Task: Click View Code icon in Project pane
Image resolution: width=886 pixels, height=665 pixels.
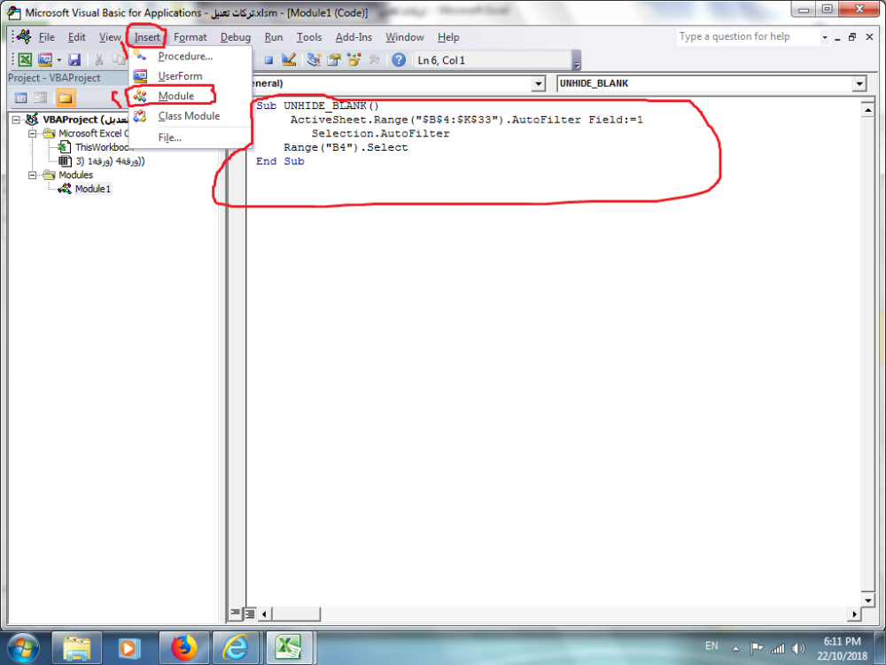Action: click(21, 98)
